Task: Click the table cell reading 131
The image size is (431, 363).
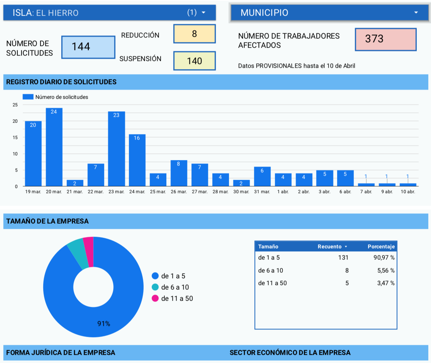Action: [343, 257]
